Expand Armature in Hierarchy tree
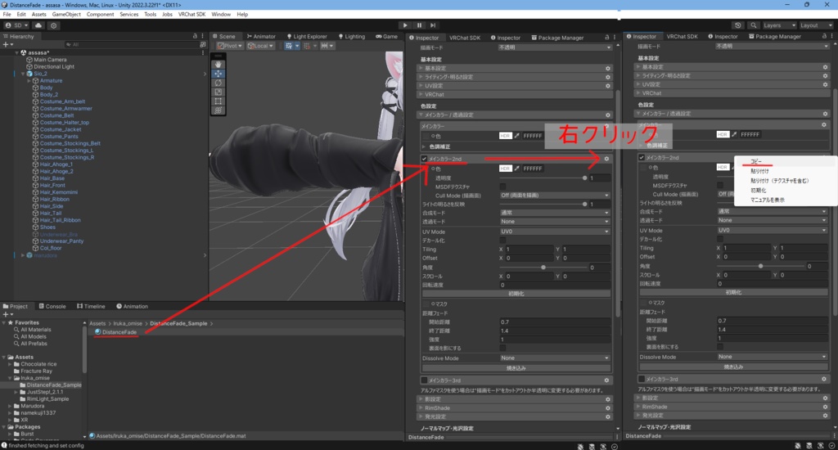 tap(29, 81)
